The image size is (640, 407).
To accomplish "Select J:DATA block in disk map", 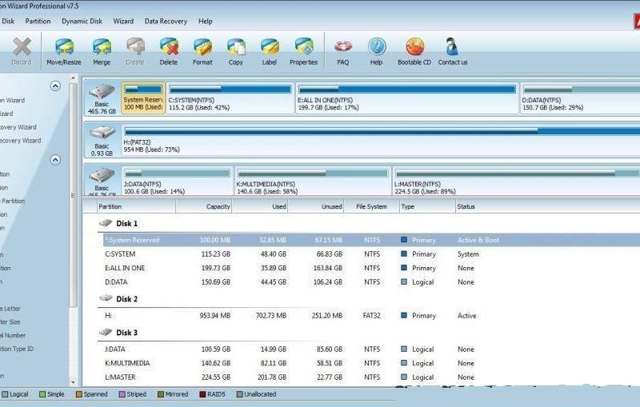I will tap(177, 181).
